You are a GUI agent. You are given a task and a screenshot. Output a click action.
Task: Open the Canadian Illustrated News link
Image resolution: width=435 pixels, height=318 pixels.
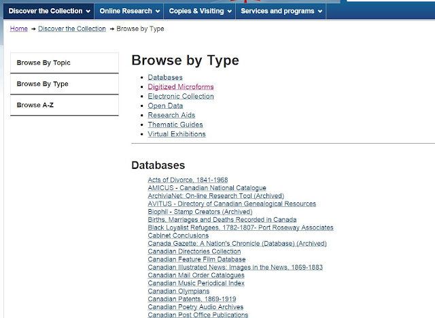[235, 267]
